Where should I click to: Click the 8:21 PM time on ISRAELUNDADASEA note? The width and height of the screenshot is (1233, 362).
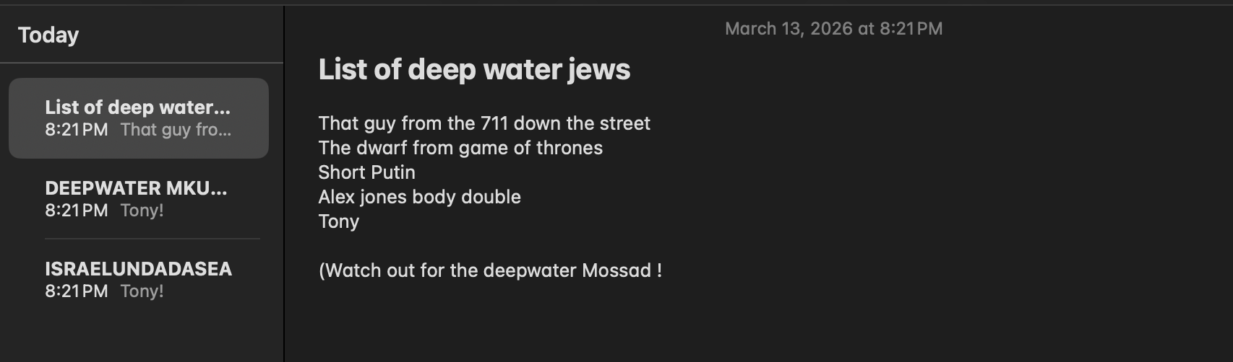pyautogui.click(x=76, y=291)
